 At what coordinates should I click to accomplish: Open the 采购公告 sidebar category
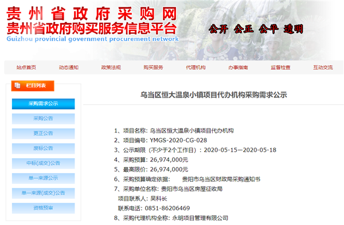click(43, 119)
